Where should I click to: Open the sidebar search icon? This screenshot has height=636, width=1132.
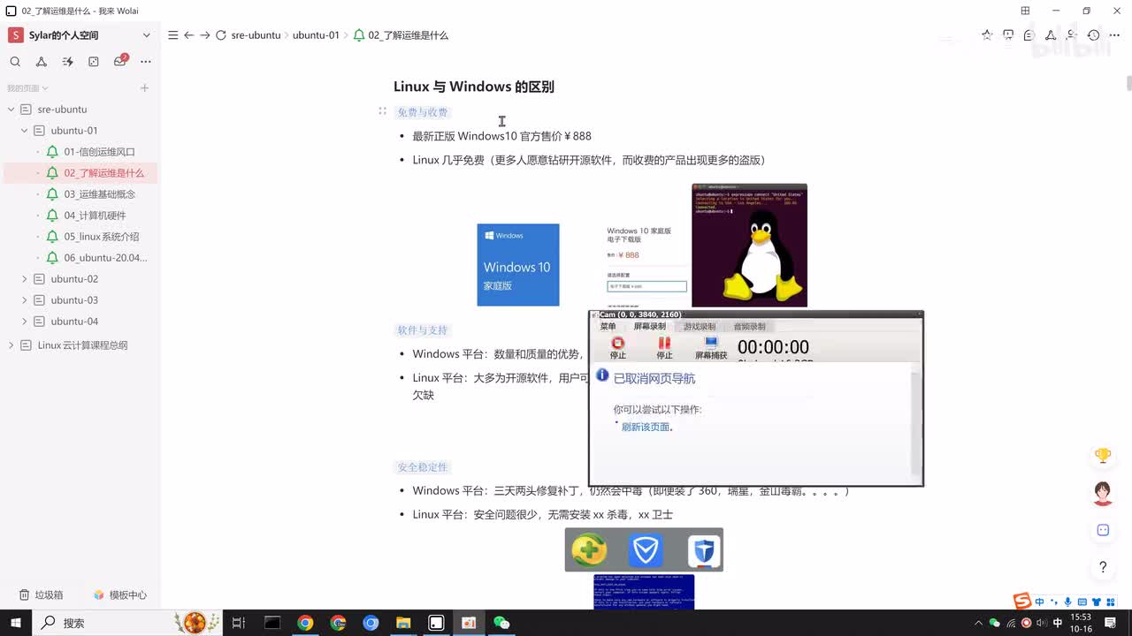coord(15,62)
